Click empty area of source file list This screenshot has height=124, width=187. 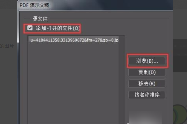pyautogui.click(x=74, y=83)
